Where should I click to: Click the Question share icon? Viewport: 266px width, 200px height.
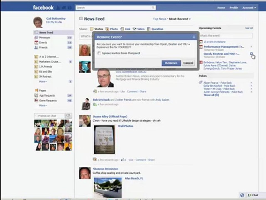point(149,29)
